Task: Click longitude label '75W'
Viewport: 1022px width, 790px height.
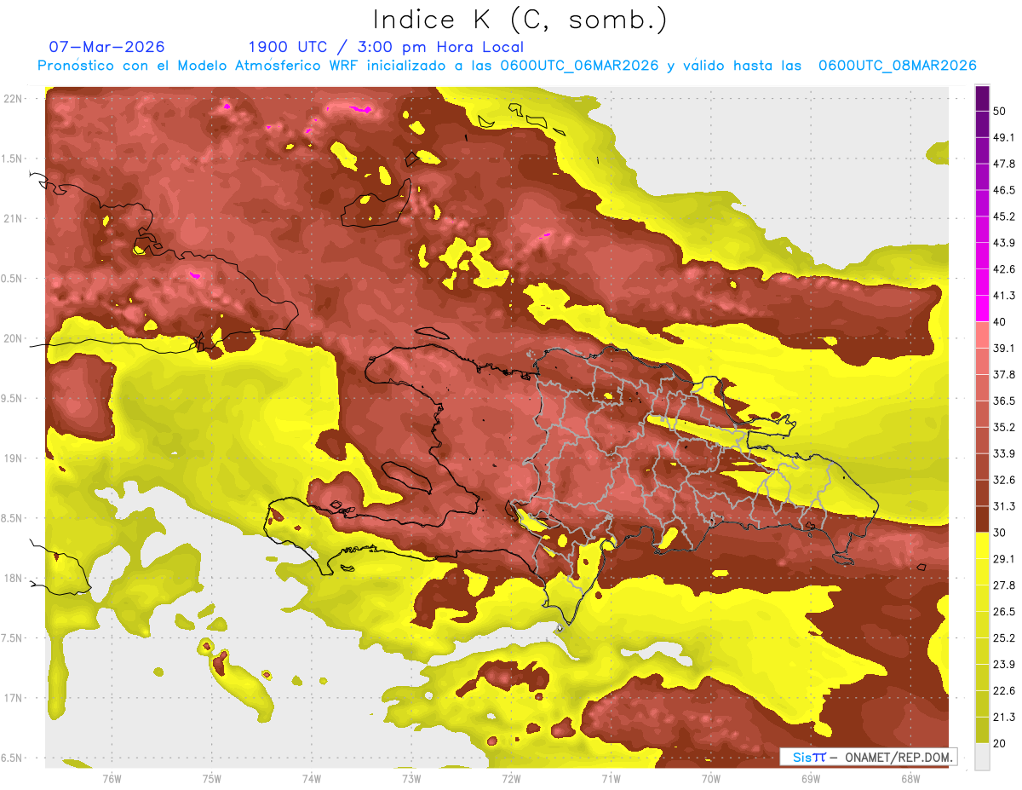Action: pos(212,778)
